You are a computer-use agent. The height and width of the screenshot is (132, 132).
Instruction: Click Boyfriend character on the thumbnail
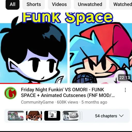point(101,53)
